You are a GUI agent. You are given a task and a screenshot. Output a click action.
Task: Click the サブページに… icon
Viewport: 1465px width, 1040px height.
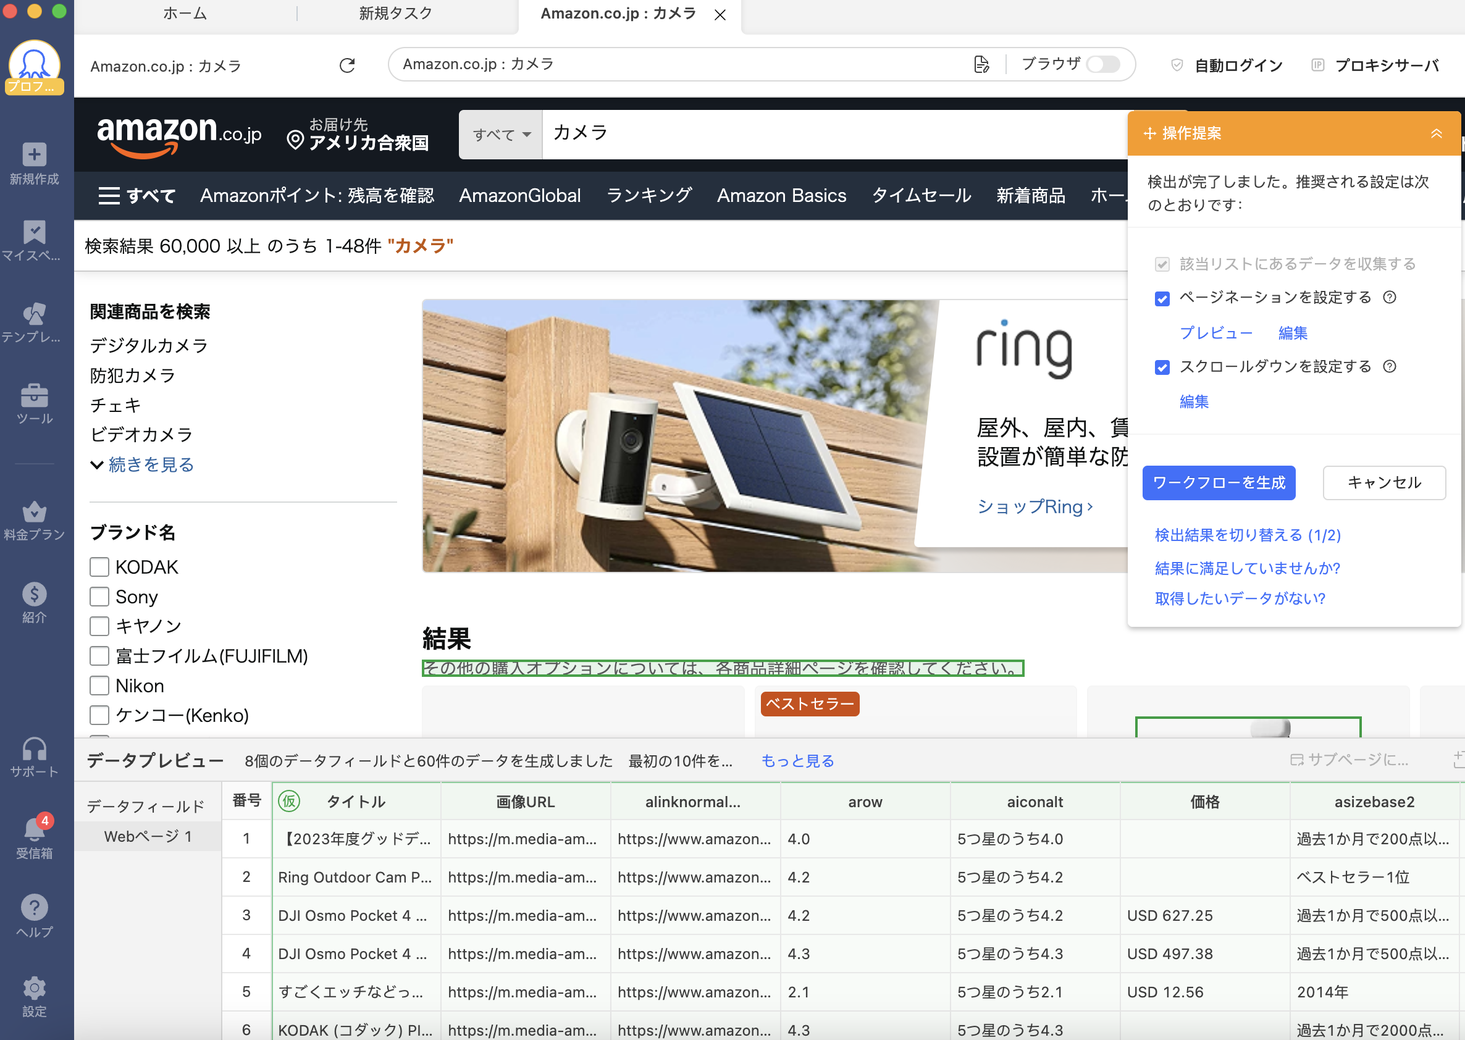click(1297, 760)
